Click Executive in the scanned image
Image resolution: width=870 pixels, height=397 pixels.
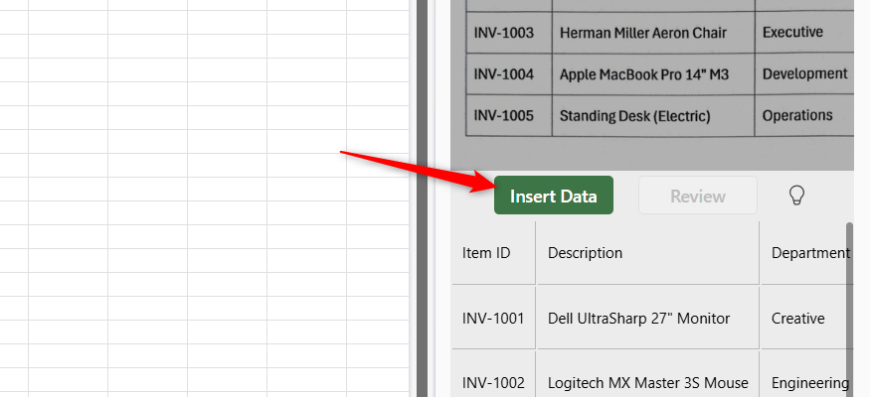pyautogui.click(x=792, y=32)
